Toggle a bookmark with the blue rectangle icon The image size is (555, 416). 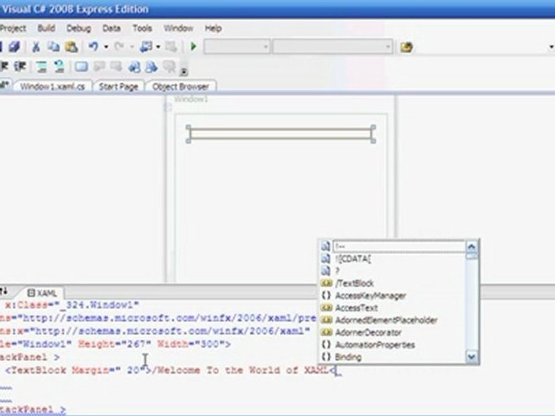[82, 66]
